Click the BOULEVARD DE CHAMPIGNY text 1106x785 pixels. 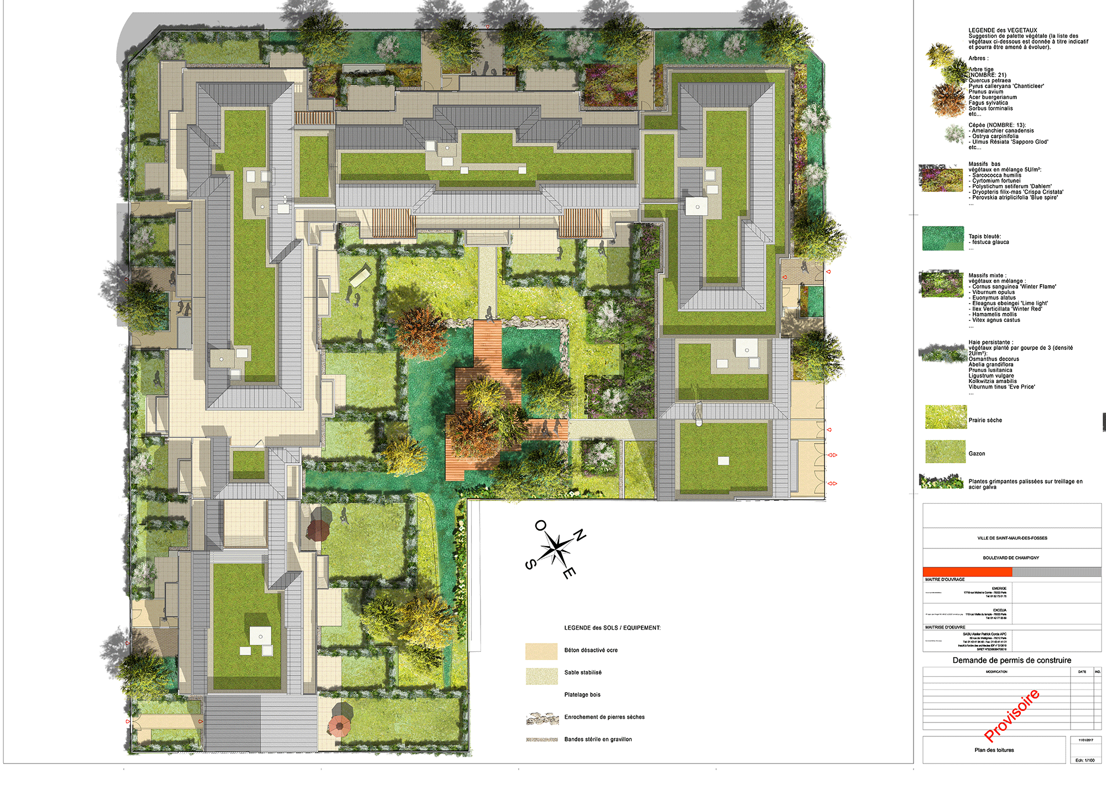[x=1011, y=558]
